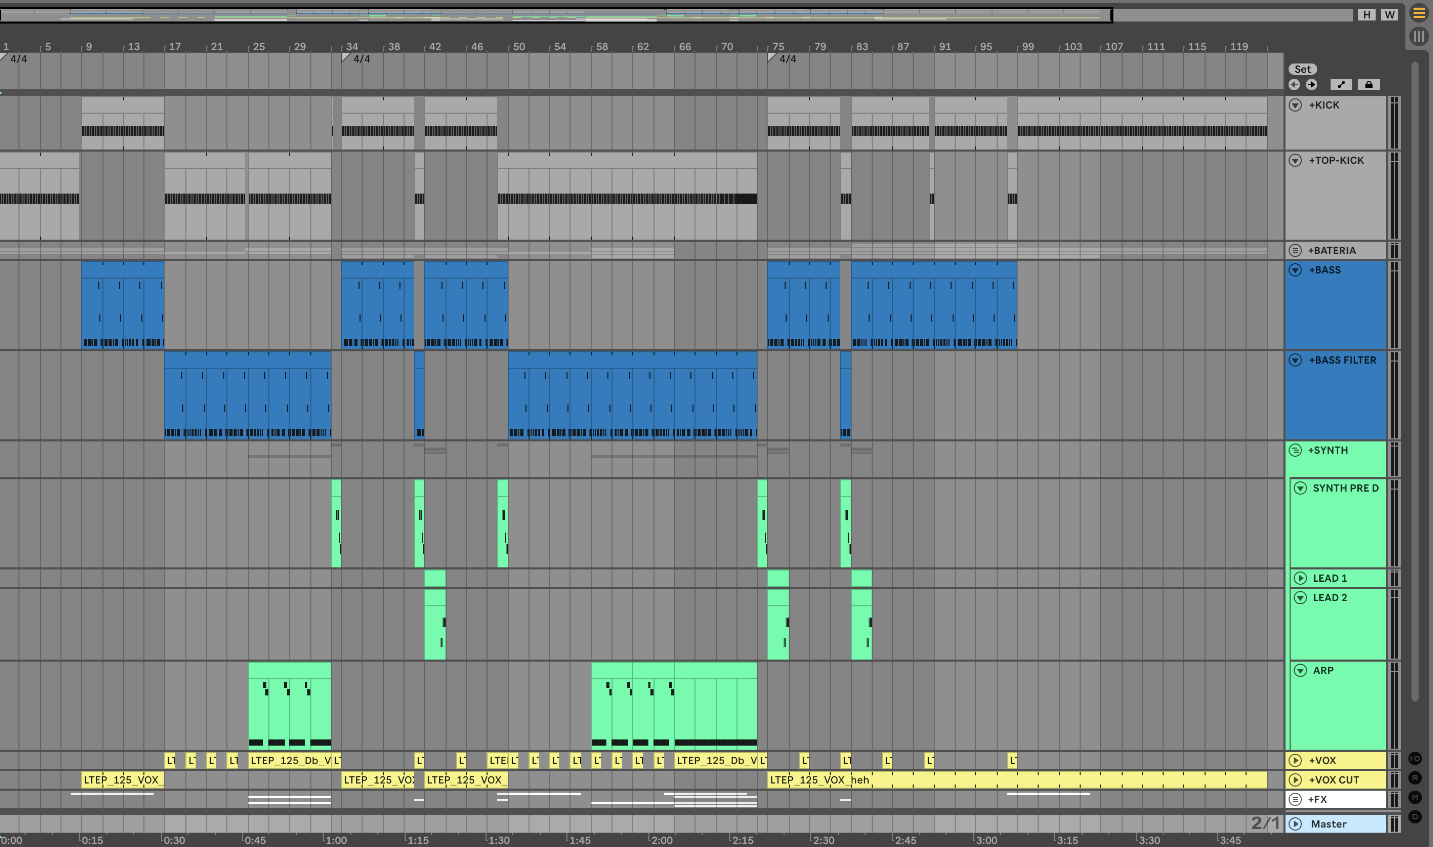Click the W optimize width button
Screen dimensions: 1433x847
pyautogui.click(x=1389, y=15)
